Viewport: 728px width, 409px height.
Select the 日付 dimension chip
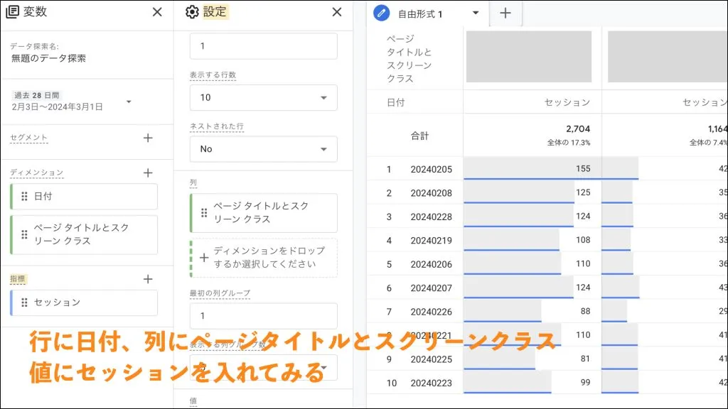click(84, 197)
